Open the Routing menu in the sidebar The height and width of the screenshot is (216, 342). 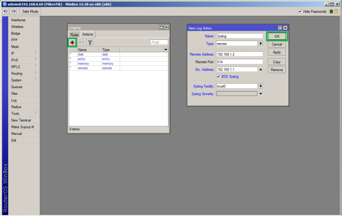(17, 73)
